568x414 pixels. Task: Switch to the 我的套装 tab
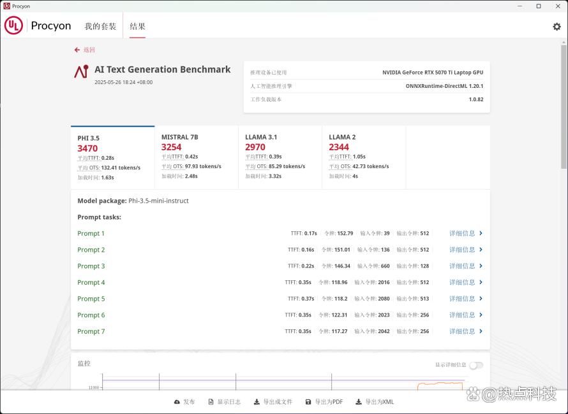(x=100, y=26)
